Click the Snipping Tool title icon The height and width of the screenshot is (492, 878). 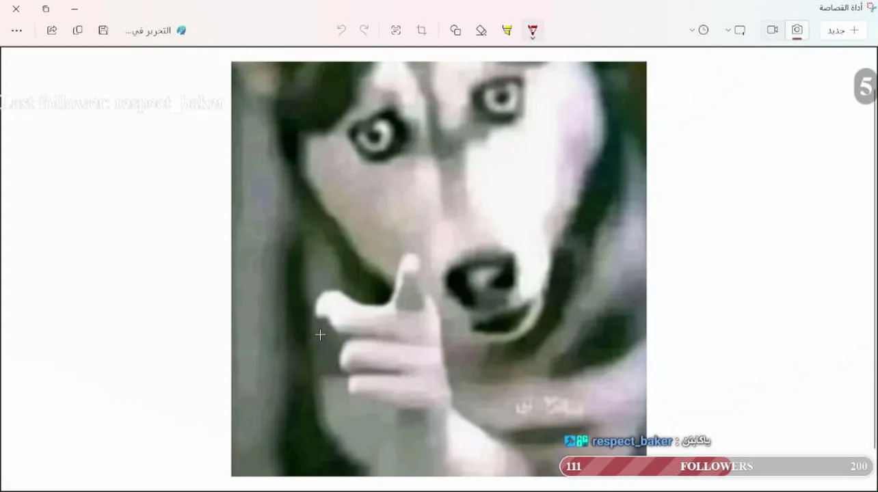[871, 8]
